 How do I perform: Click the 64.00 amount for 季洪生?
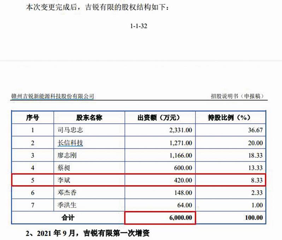pos(185,205)
